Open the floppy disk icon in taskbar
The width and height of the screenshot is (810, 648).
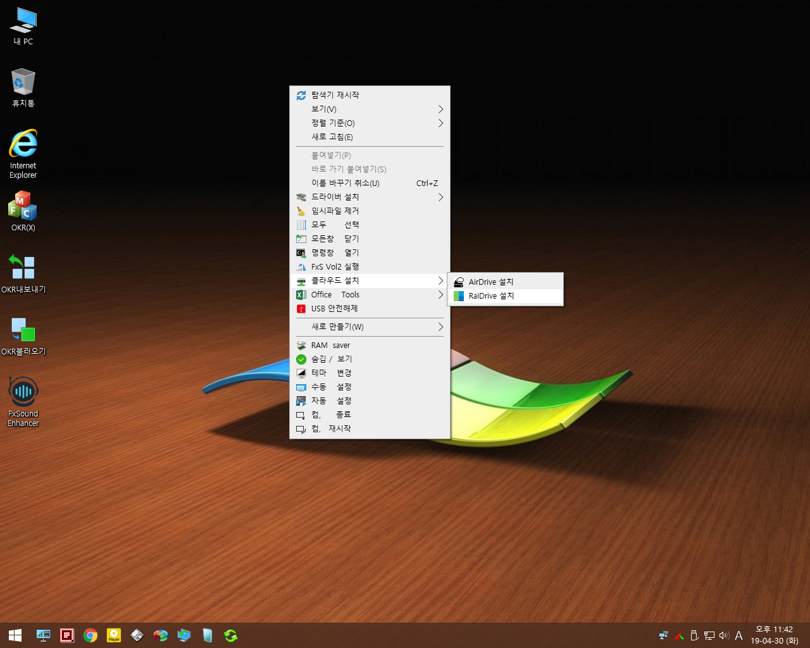click(137, 635)
